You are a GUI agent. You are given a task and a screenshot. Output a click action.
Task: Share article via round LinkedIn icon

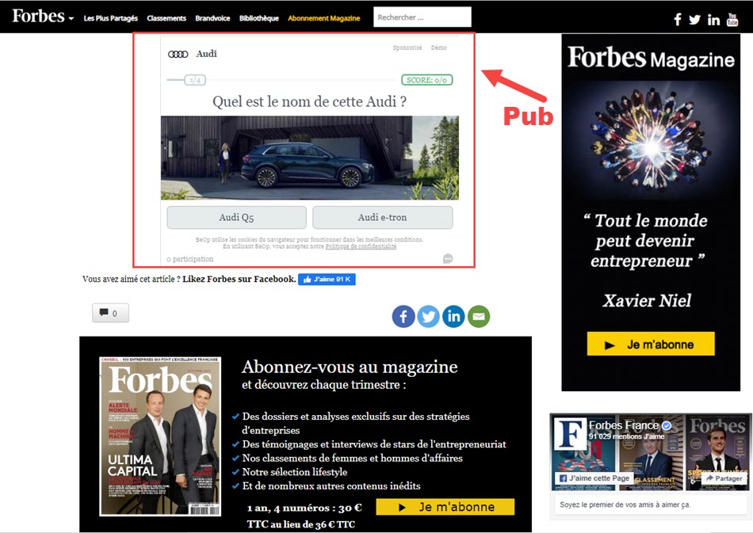(x=453, y=317)
